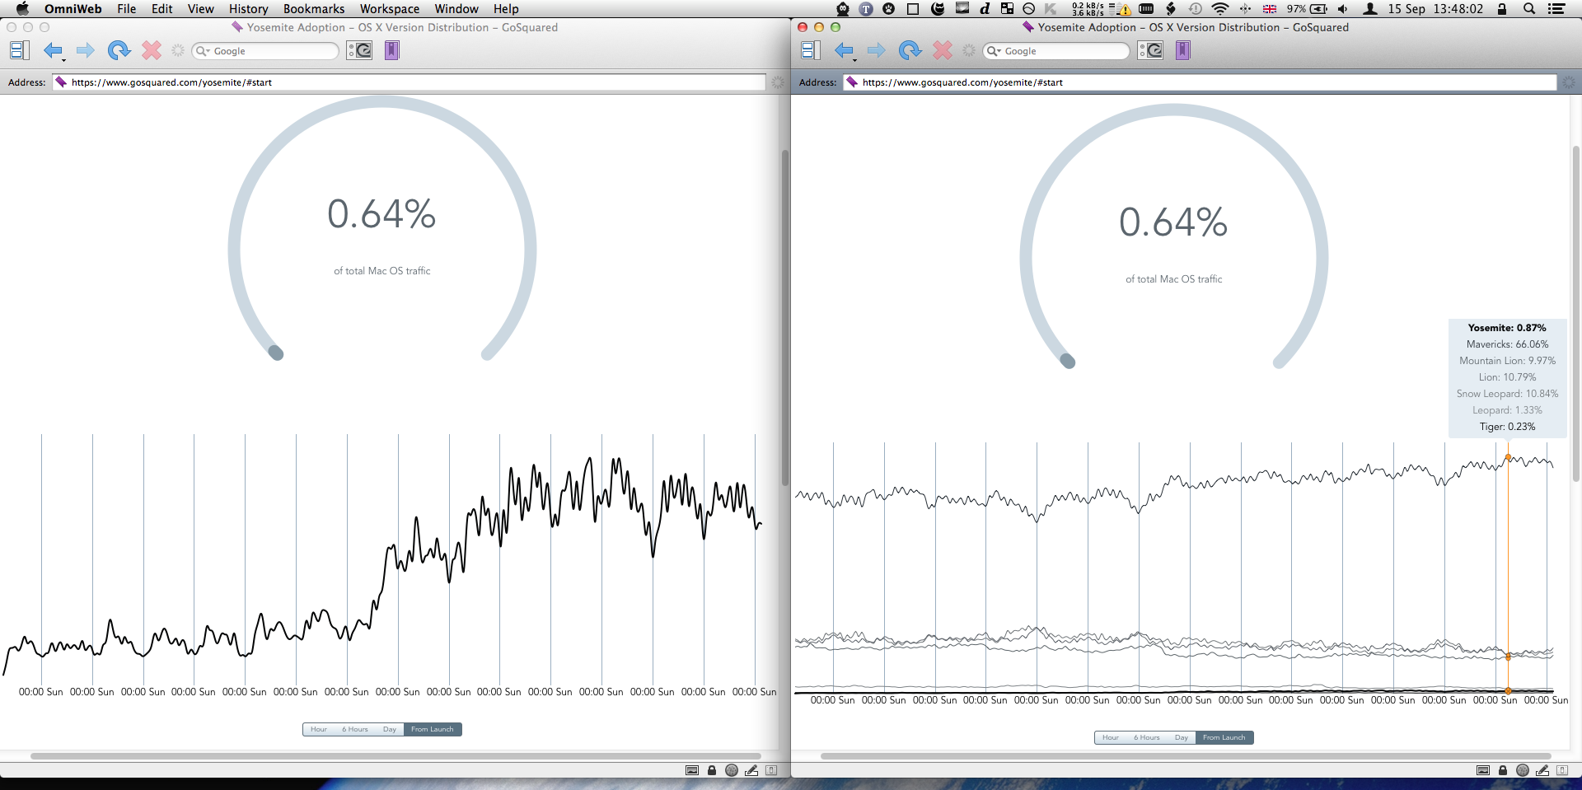Select Hour range in left window
Screen dimensions: 1582x790
coord(319,729)
